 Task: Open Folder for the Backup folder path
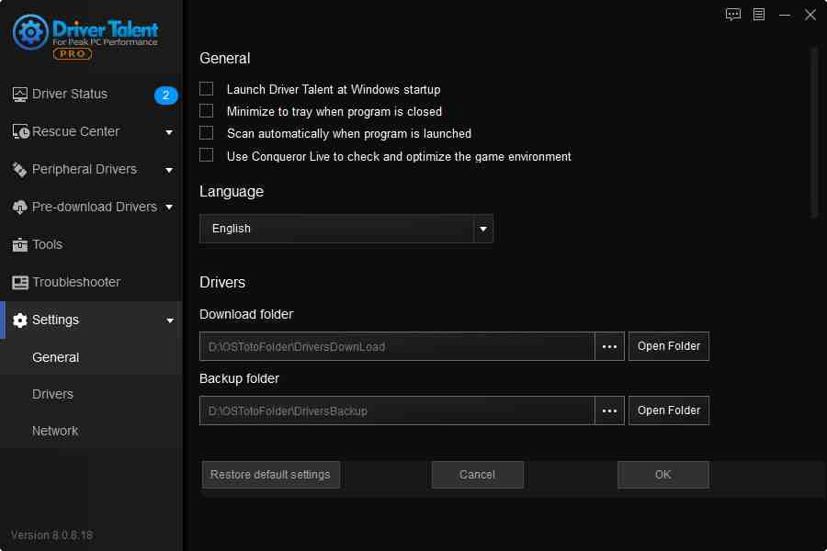point(668,410)
